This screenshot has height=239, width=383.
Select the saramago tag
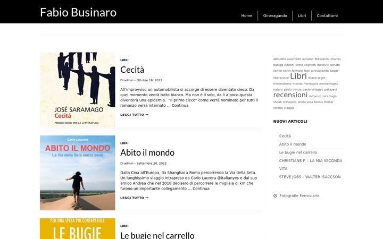329,96
